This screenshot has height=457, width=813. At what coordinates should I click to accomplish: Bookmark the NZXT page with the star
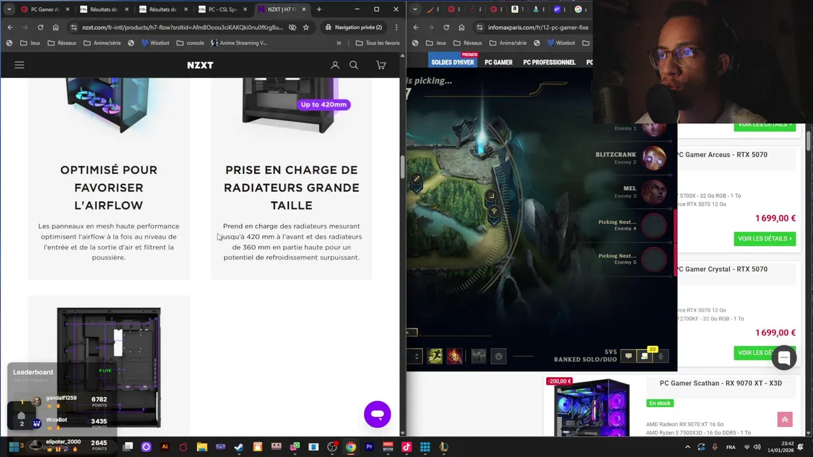pyautogui.click(x=306, y=27)
